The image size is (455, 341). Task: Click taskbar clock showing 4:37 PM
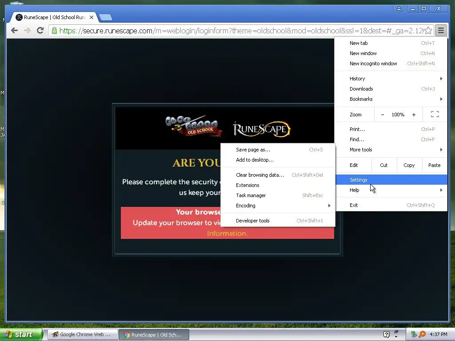(x=439, y=335)
